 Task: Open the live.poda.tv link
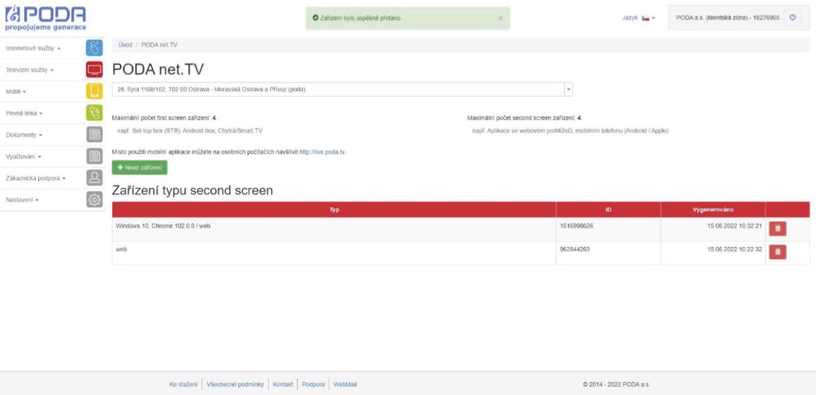322,152
